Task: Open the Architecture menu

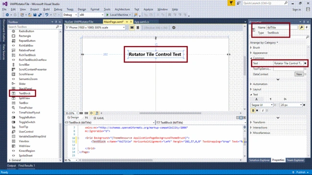Action: click(122, 9)
